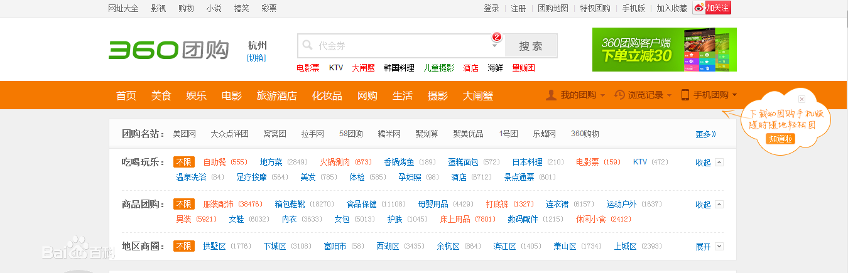Expand 浏览记录 dropdown menu
This screenshot has width=848, height=273.
[669, 95]
